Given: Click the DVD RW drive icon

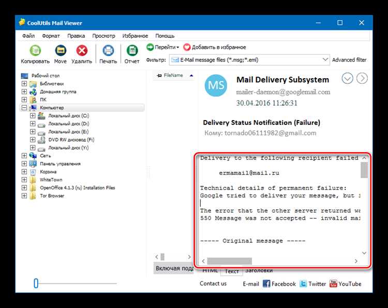Looking at the screenshot, I should pyautogui.click(x=41, y=140).
